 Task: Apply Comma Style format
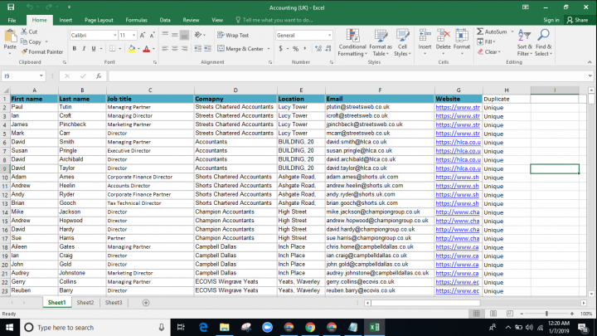(305, 49)
